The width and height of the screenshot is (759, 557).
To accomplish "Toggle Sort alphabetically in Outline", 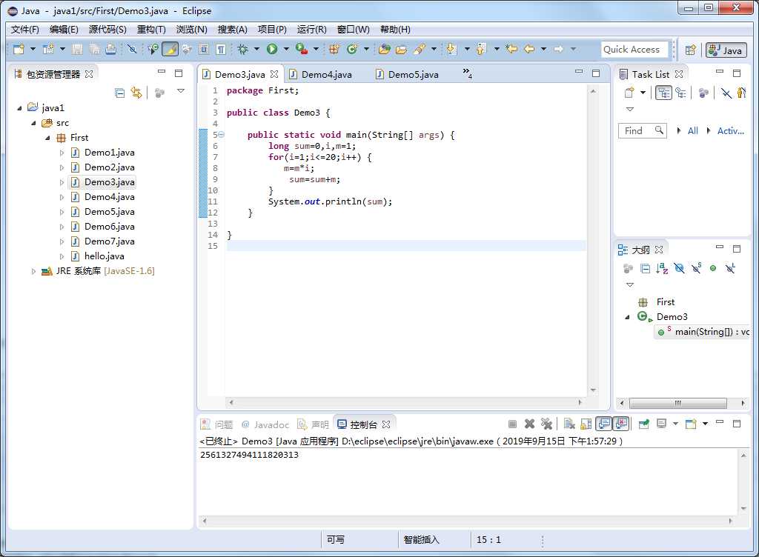I will (662, 268).
